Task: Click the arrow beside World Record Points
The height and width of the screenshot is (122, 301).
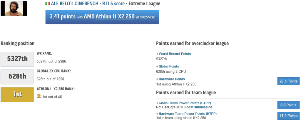Action: tap(157, 54)
